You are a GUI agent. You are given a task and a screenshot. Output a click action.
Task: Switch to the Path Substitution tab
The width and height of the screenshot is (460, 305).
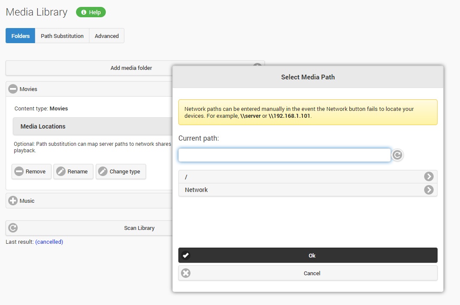tap(62, 36)
